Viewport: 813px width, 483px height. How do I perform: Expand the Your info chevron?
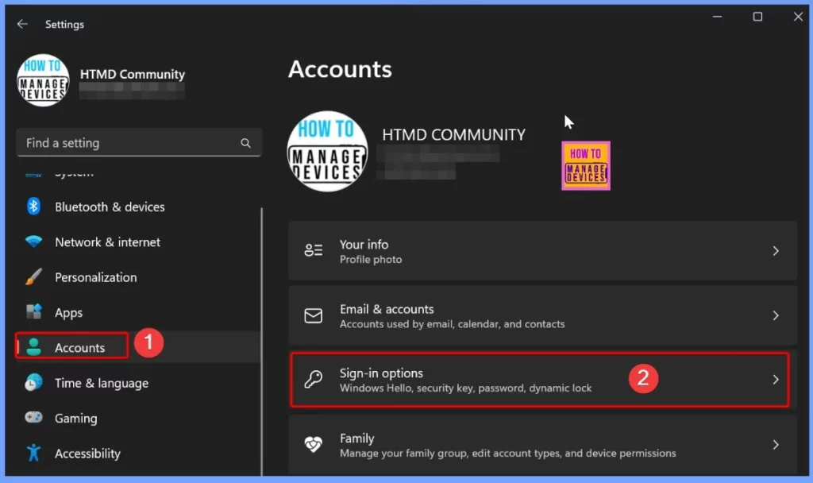coord(776,251)
